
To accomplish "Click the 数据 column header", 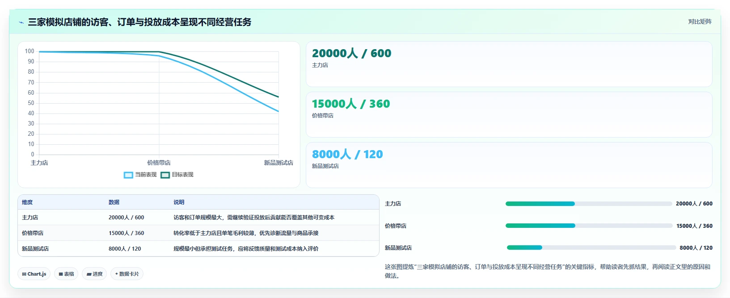I will click(114, 202).
